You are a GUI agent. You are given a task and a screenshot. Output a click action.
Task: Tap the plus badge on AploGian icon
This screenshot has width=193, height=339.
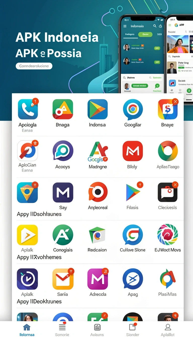(x=35, y=143)
